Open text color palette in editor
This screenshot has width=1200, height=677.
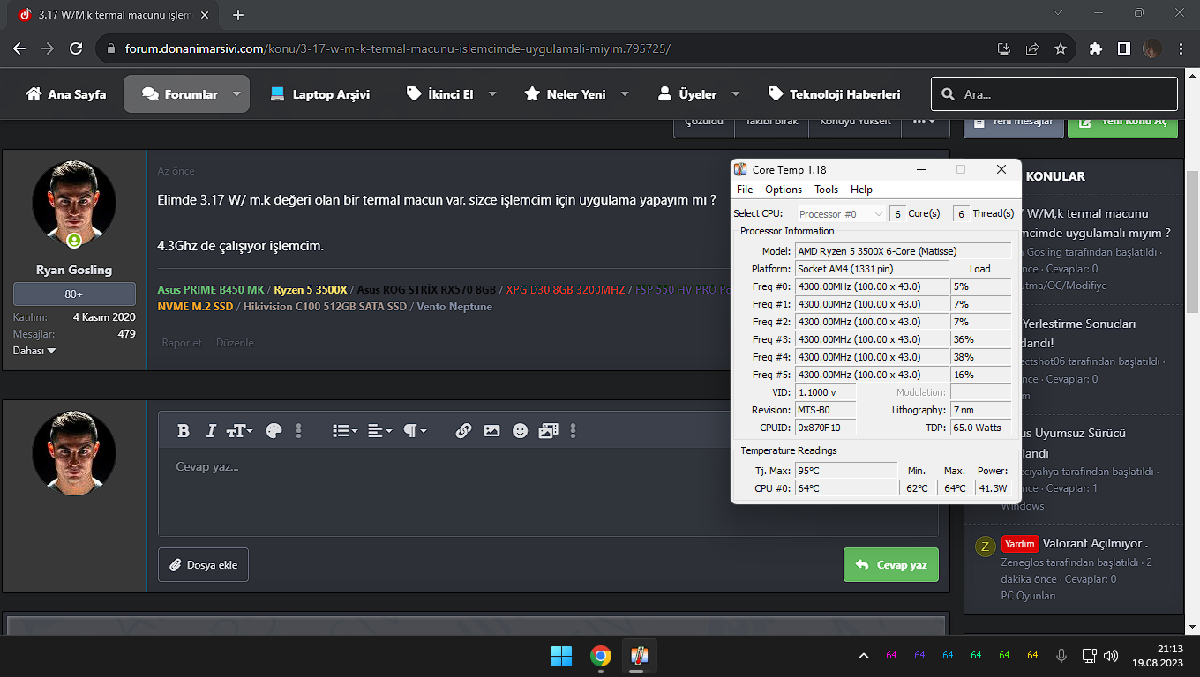coord(274,431)
